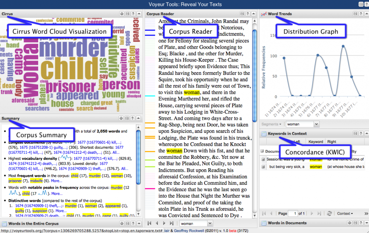Image resolution: width=369 pixels, height=233 pixels.
Task: Click the Corpus Reader 'woman' search field
Action: point(193,223)
